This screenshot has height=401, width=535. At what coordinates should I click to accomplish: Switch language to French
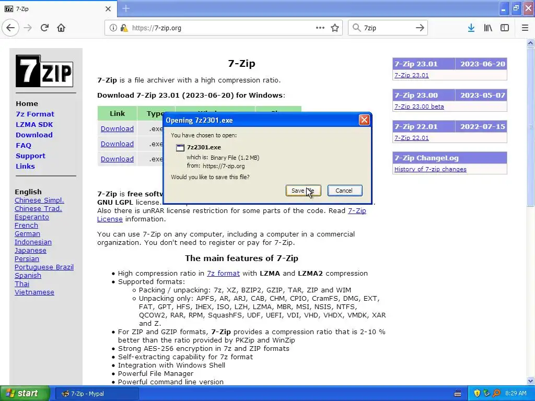click(26, 226)
